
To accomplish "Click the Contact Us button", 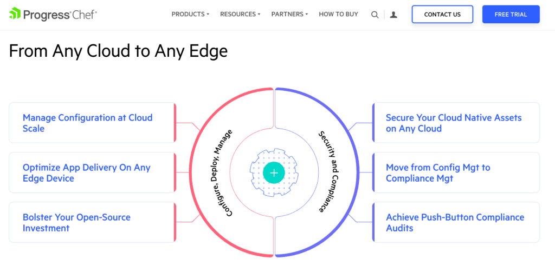I will tap(442, 15).
